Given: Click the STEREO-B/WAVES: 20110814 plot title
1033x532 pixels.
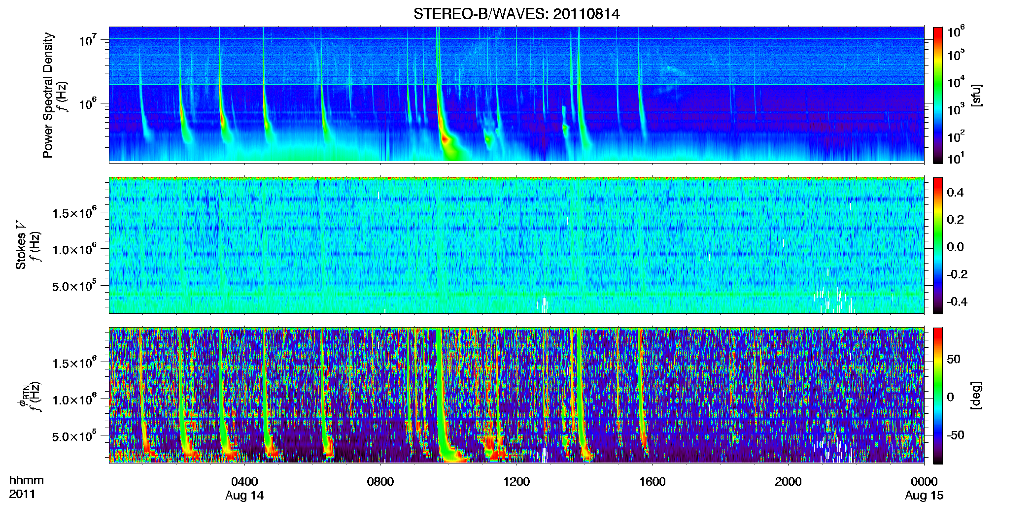Looking at the screenshot, I should [x=516, y=14].
